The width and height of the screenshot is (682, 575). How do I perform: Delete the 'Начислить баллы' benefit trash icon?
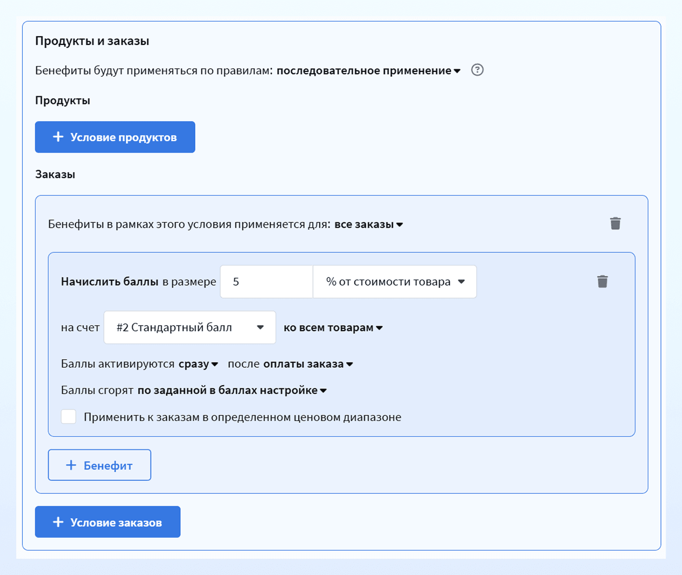602,281
